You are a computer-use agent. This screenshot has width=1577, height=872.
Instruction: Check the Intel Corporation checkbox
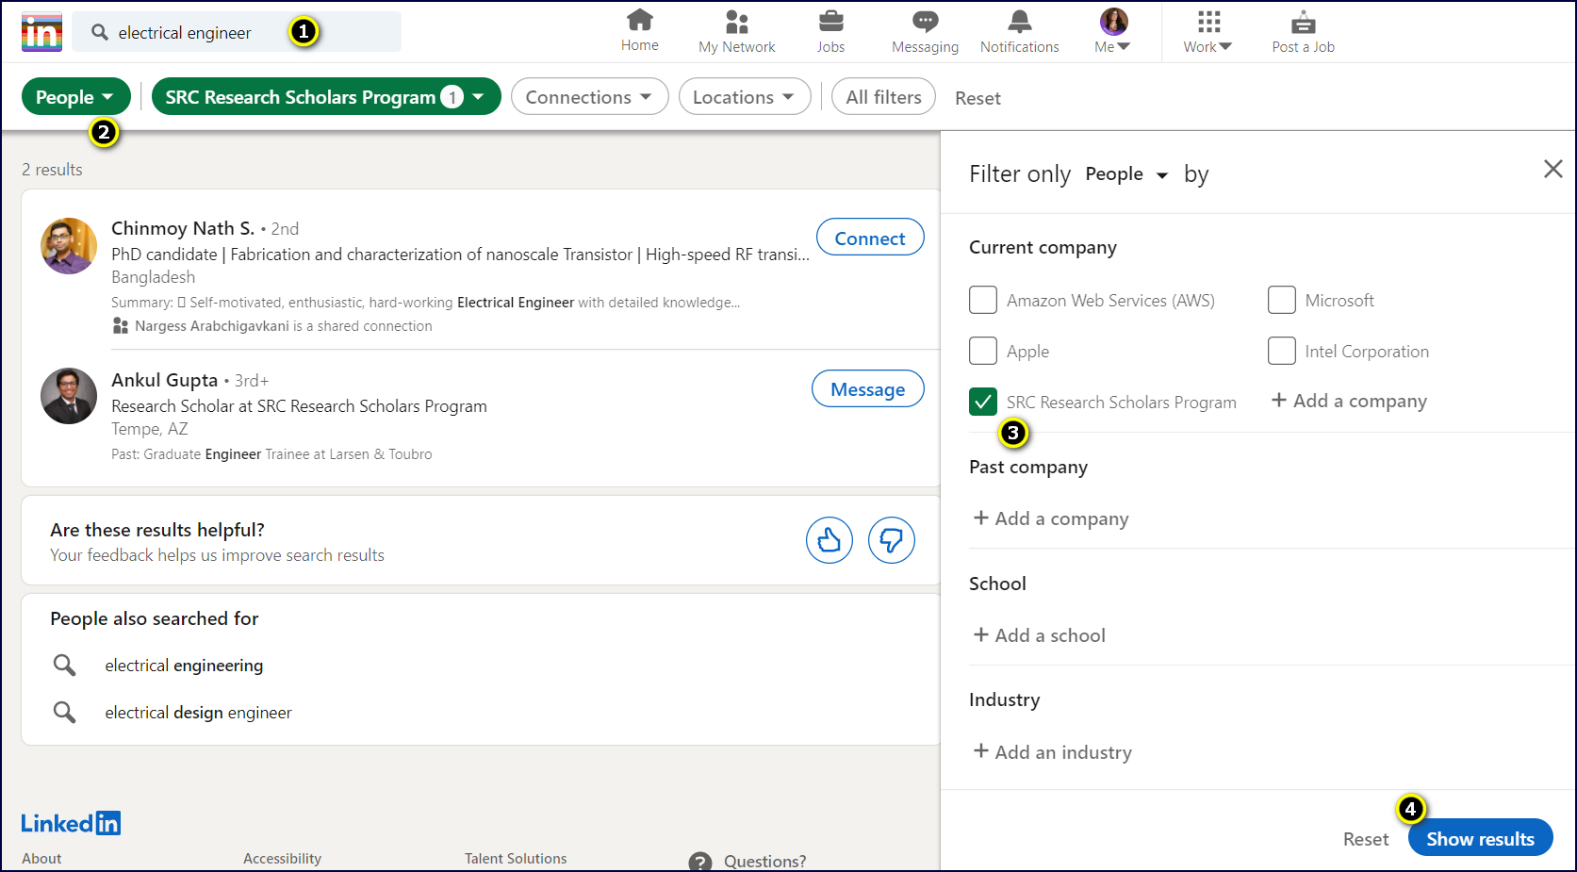(1282, 351)
